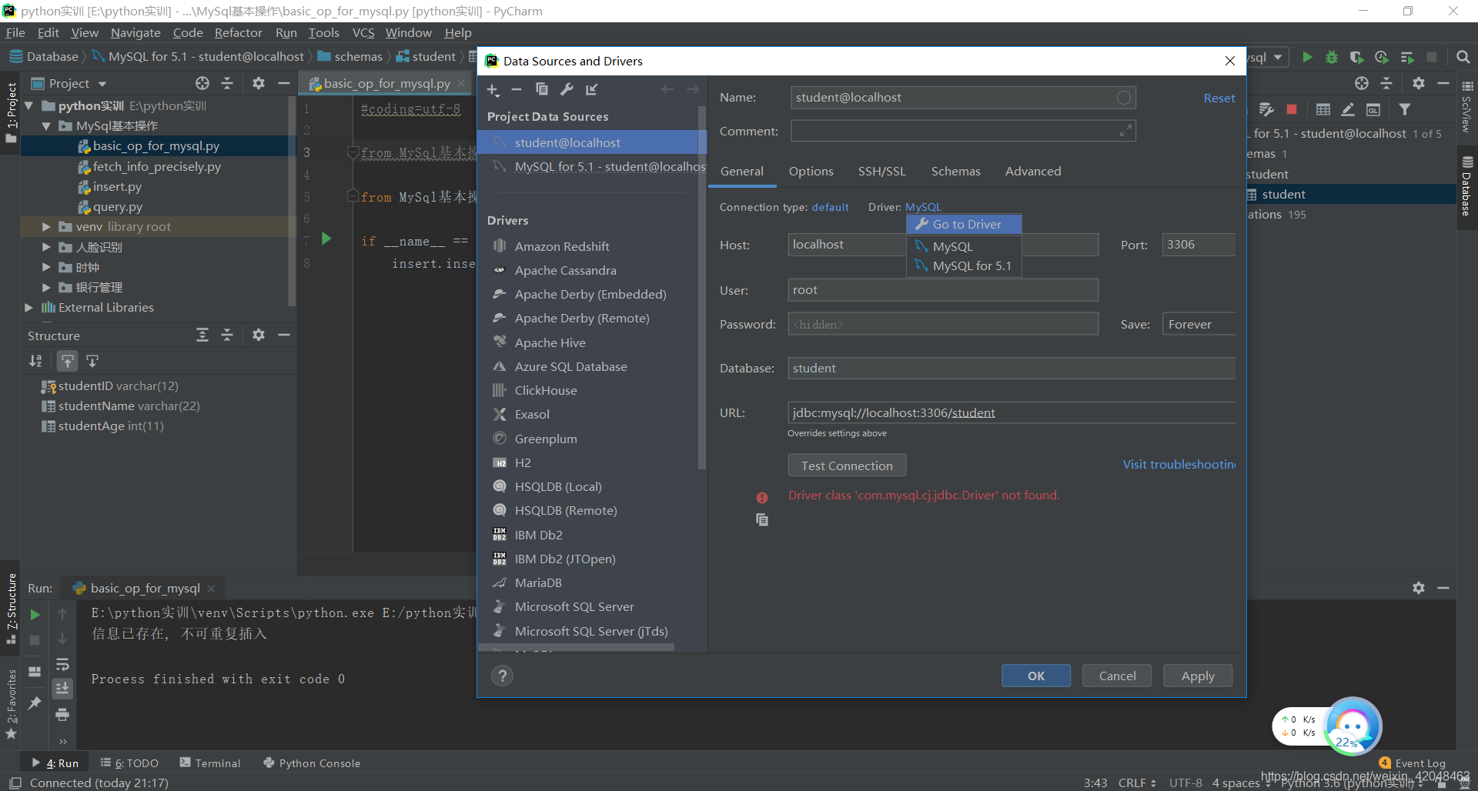Click the Reset link
Screen dimensions: 1478x791
pos(1219,98)
